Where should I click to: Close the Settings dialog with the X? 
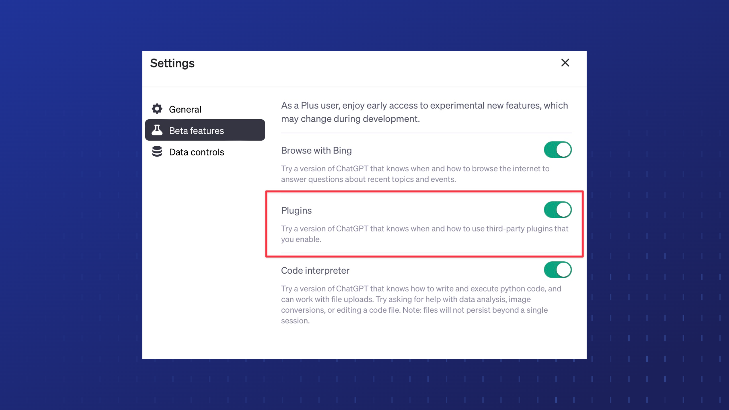click(565, 63)
